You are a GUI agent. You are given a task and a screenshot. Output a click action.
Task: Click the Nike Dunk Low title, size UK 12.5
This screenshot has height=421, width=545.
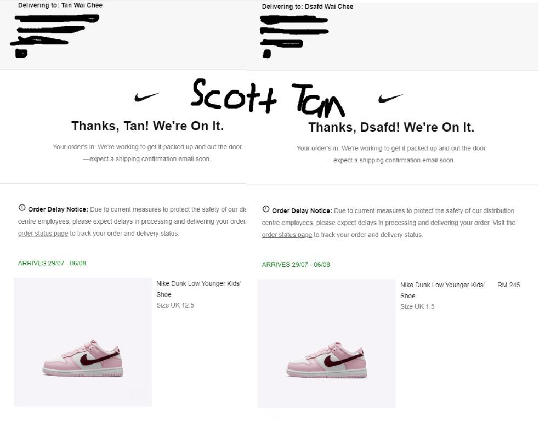point(198,289)
